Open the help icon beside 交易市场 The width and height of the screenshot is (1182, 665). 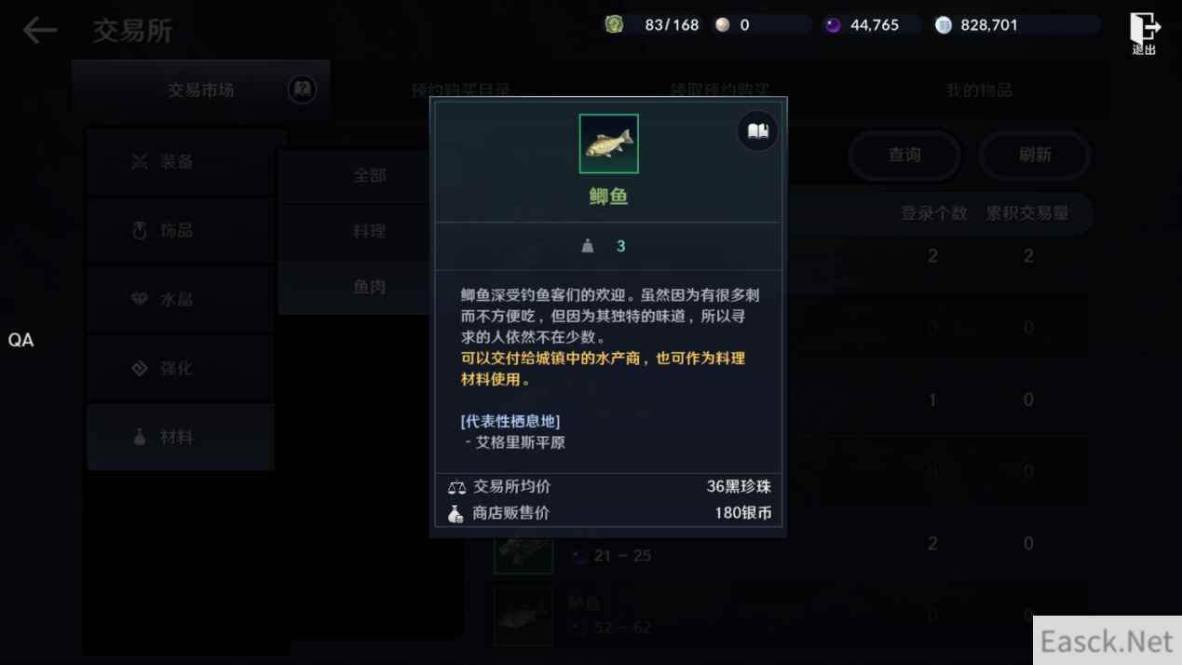(x=302, y=89)
